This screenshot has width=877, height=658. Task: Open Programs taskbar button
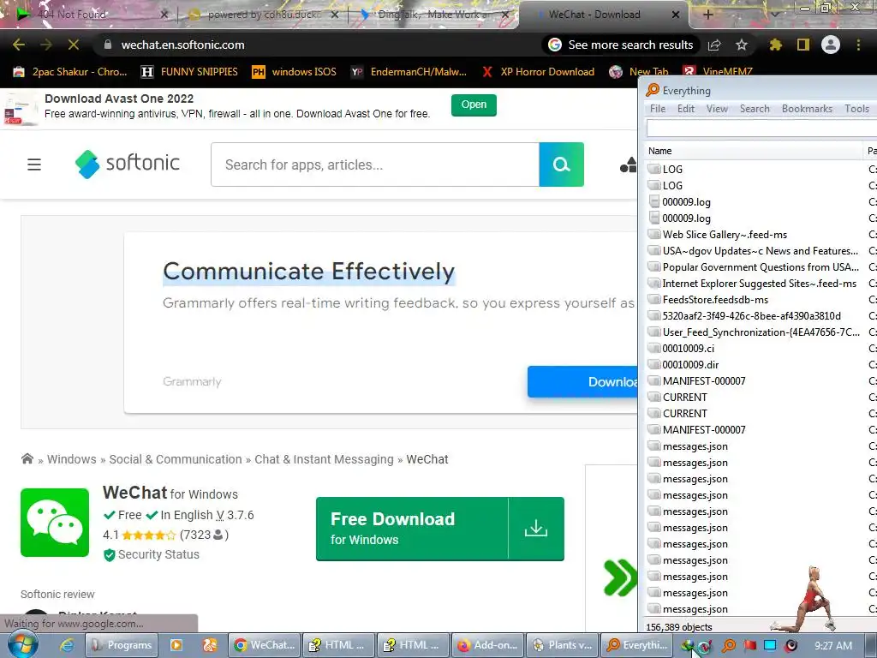(x=122, y=645)
